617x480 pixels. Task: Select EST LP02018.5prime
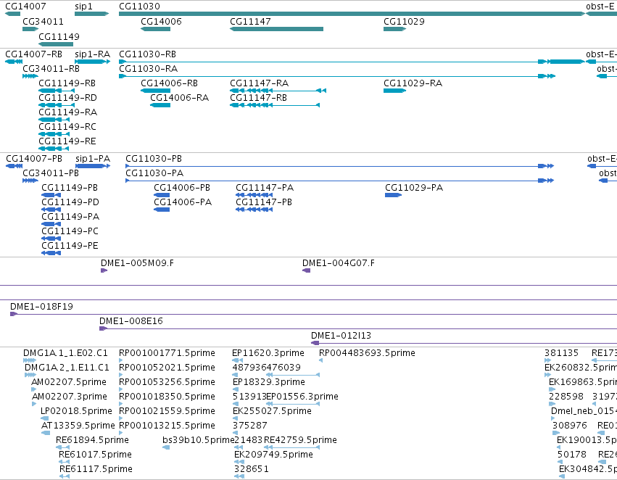pos(76,412)
